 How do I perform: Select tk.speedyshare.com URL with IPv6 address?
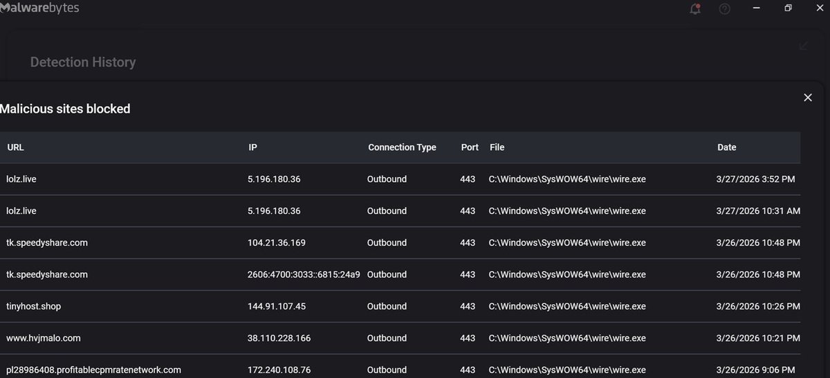[x=47, y=275]
